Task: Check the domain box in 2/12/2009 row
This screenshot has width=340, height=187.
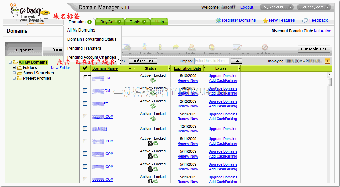Action: (85, 103)
